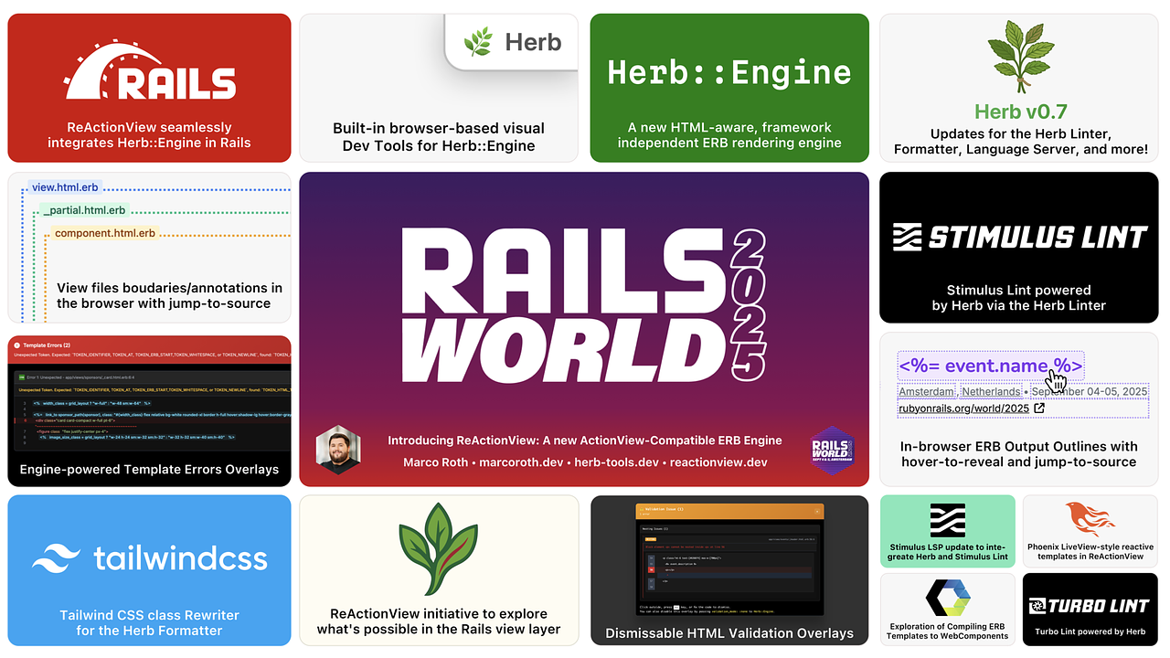
Task: Click the outlined 'Amsterdam' text
Action: pos(927,391)
